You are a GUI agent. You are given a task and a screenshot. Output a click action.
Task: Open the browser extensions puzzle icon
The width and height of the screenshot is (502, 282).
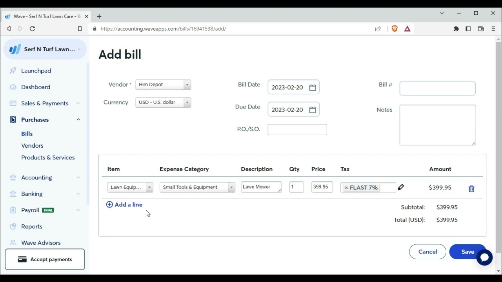pyautogui.click(x=456, y=29)
